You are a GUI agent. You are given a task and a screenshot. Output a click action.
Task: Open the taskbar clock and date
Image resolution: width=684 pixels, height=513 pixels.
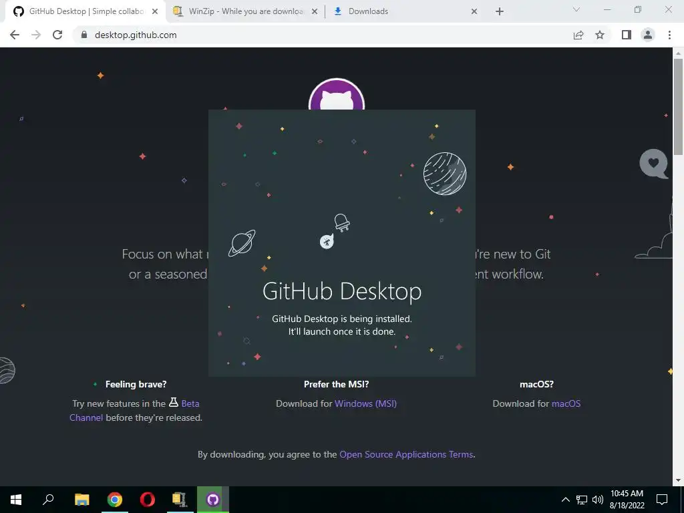627,500
